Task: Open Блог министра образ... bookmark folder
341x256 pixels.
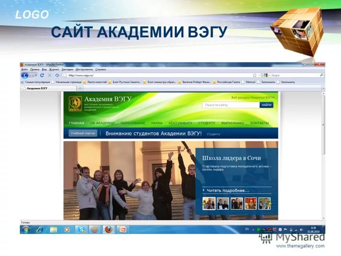Action: coord(159,82)
